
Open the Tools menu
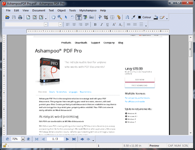[x=73, y=10]
